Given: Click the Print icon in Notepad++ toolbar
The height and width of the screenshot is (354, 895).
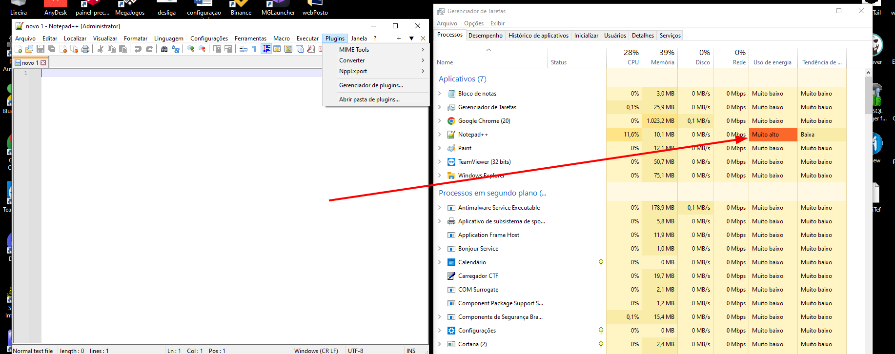Looking at the screenshot, I should 85,49.
